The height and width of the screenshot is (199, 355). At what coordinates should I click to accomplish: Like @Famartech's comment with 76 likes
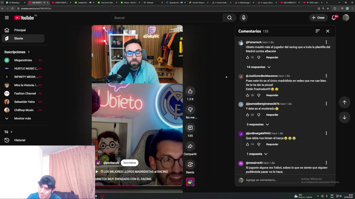[x=247, y=57]
